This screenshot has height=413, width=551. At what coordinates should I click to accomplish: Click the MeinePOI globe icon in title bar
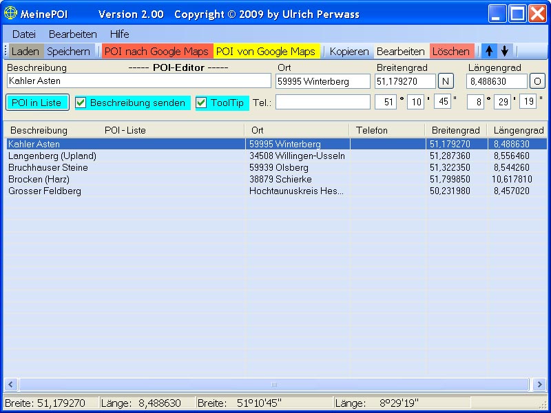click(x=10, y=14)
